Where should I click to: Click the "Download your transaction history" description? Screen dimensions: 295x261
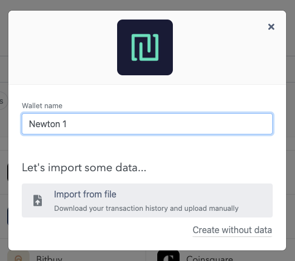tap(146, 209)
